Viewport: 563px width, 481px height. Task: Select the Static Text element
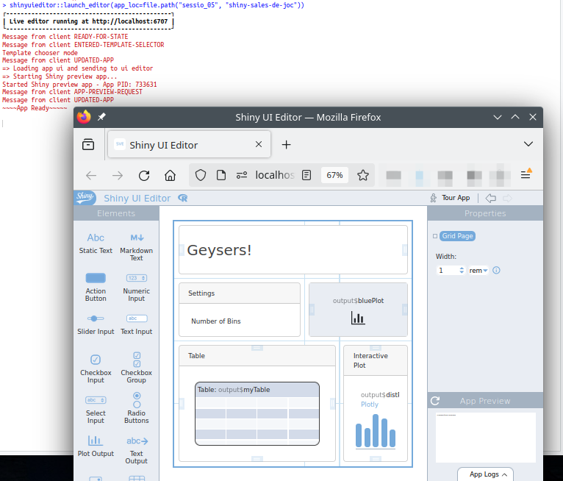(96, 243)
